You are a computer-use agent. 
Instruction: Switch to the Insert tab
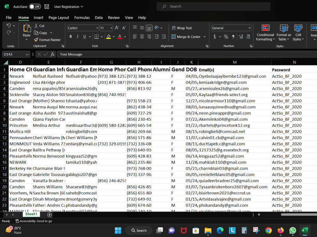click(38, 17)
